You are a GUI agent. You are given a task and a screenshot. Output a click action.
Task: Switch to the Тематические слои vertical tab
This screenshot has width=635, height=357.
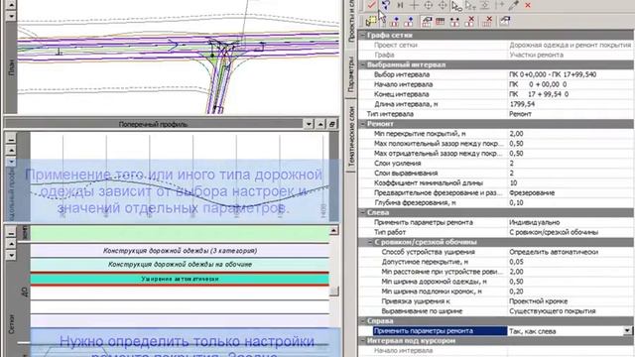tap(350, 136)
